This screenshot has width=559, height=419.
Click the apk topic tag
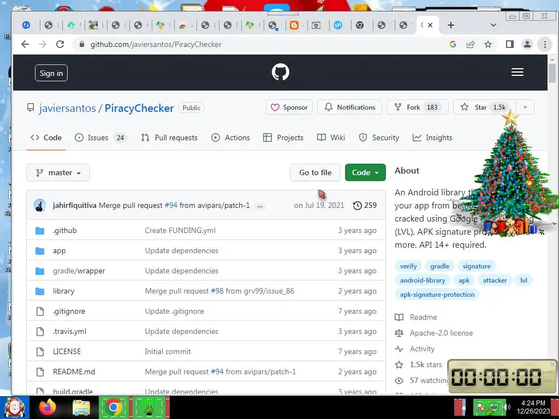[x=464, y=280]
